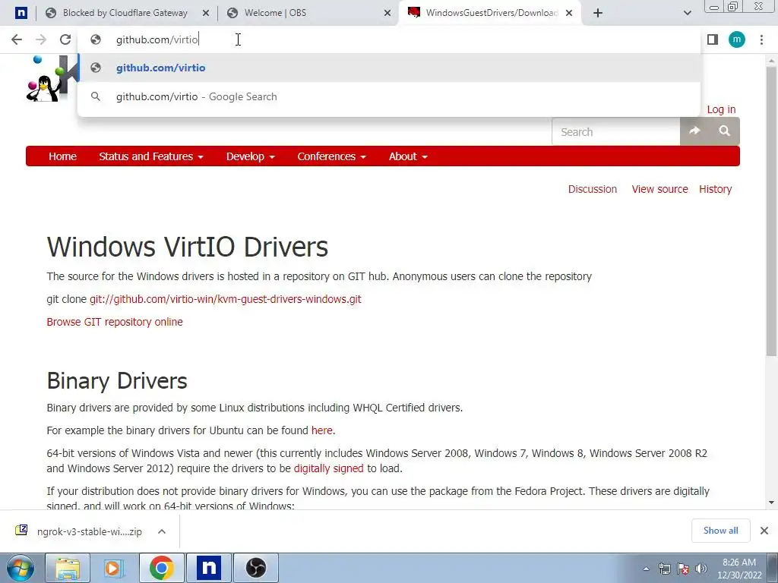This screenshot has height=583, width=778.
Task: Open the Windows Start menu
Action: click(x=21, y=568)
